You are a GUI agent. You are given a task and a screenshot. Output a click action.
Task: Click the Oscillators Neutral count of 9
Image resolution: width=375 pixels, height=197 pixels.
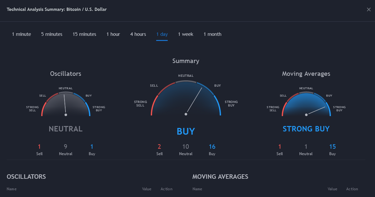pos(65,147)
